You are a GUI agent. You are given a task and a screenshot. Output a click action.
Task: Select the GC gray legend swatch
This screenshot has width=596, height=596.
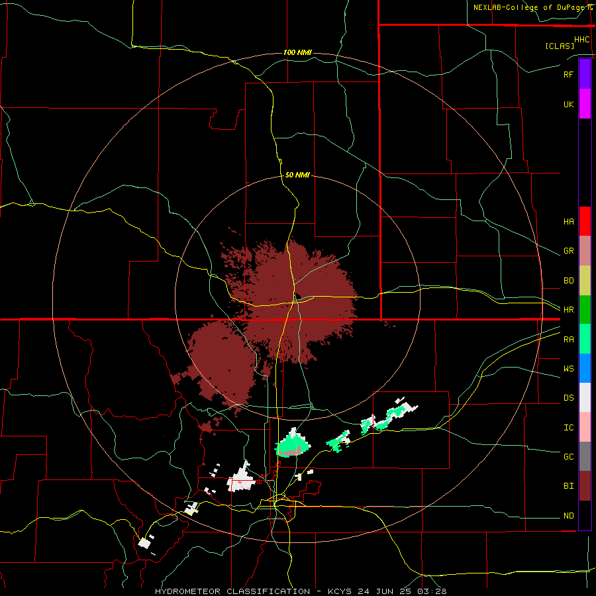pos(585,456)
